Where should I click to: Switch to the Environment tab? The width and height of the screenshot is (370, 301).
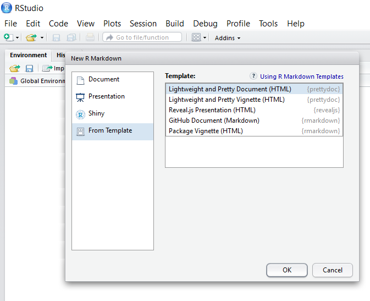pos(29,55)
